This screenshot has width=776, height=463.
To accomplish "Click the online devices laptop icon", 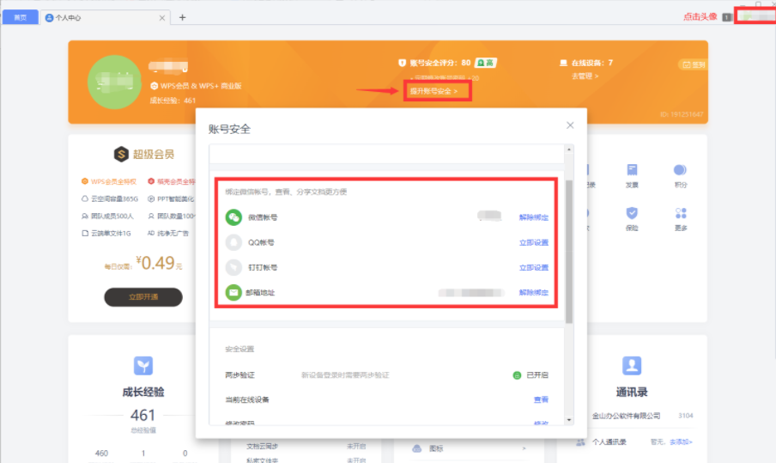I will coord(563,63).
